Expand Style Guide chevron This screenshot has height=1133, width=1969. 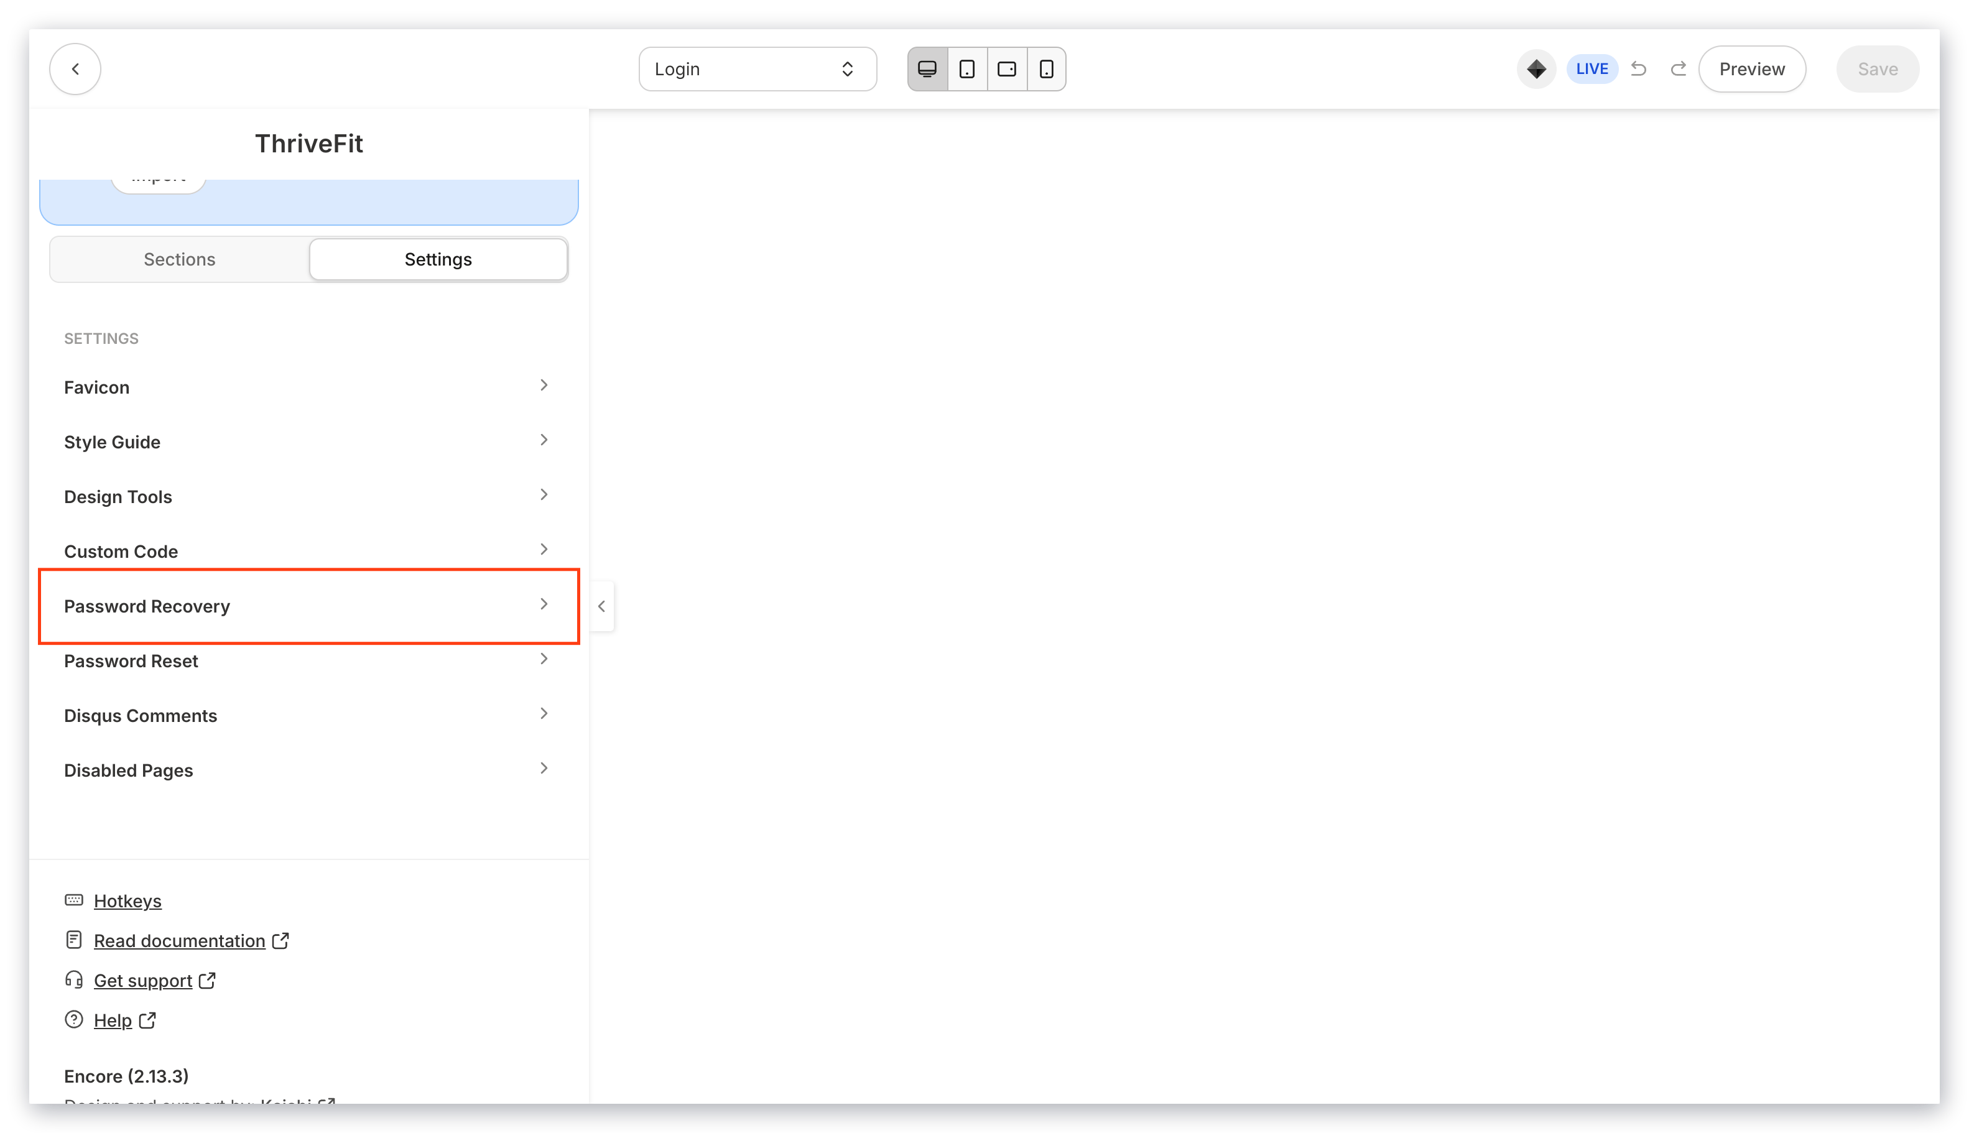click(544, 440)
